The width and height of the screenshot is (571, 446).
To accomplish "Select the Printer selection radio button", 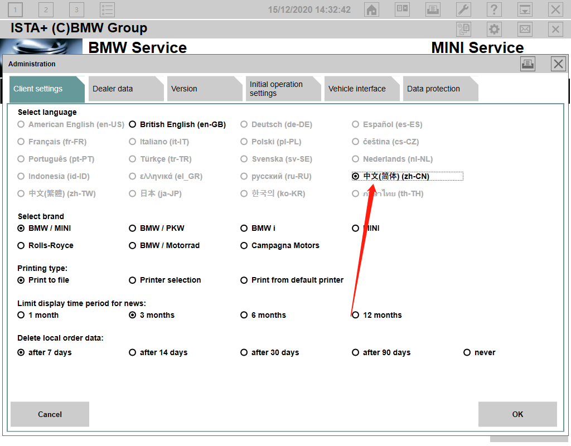I will (133, 280).
